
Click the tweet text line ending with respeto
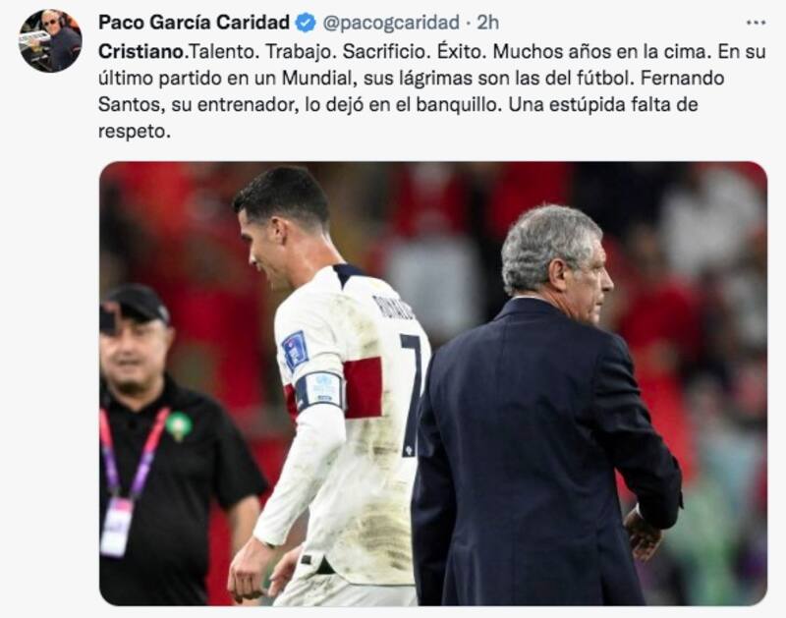click(x=135, y=131)
